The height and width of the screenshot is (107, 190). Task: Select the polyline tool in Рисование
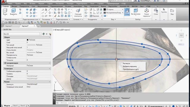click(43, 10)
